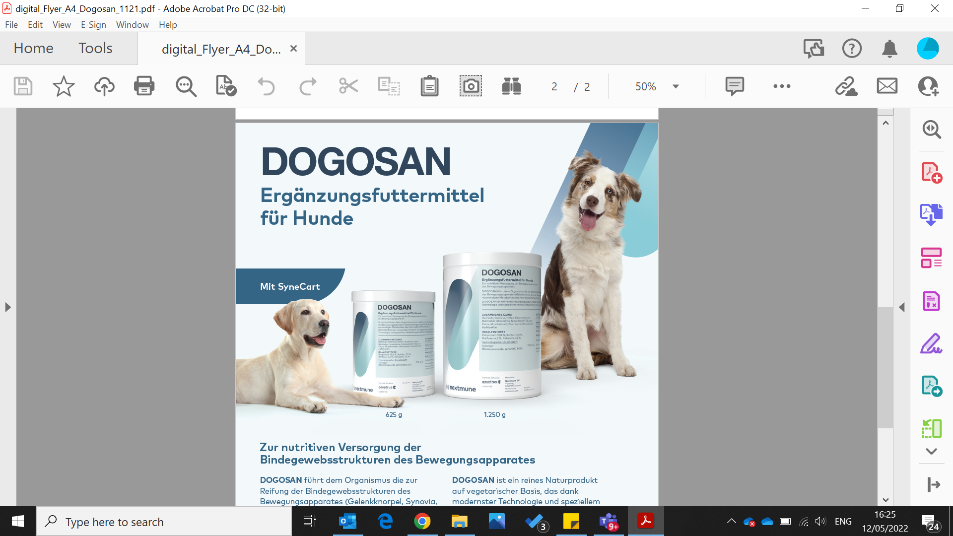
Task: Click the Save file floppy icon
Action: click(23, 86)
